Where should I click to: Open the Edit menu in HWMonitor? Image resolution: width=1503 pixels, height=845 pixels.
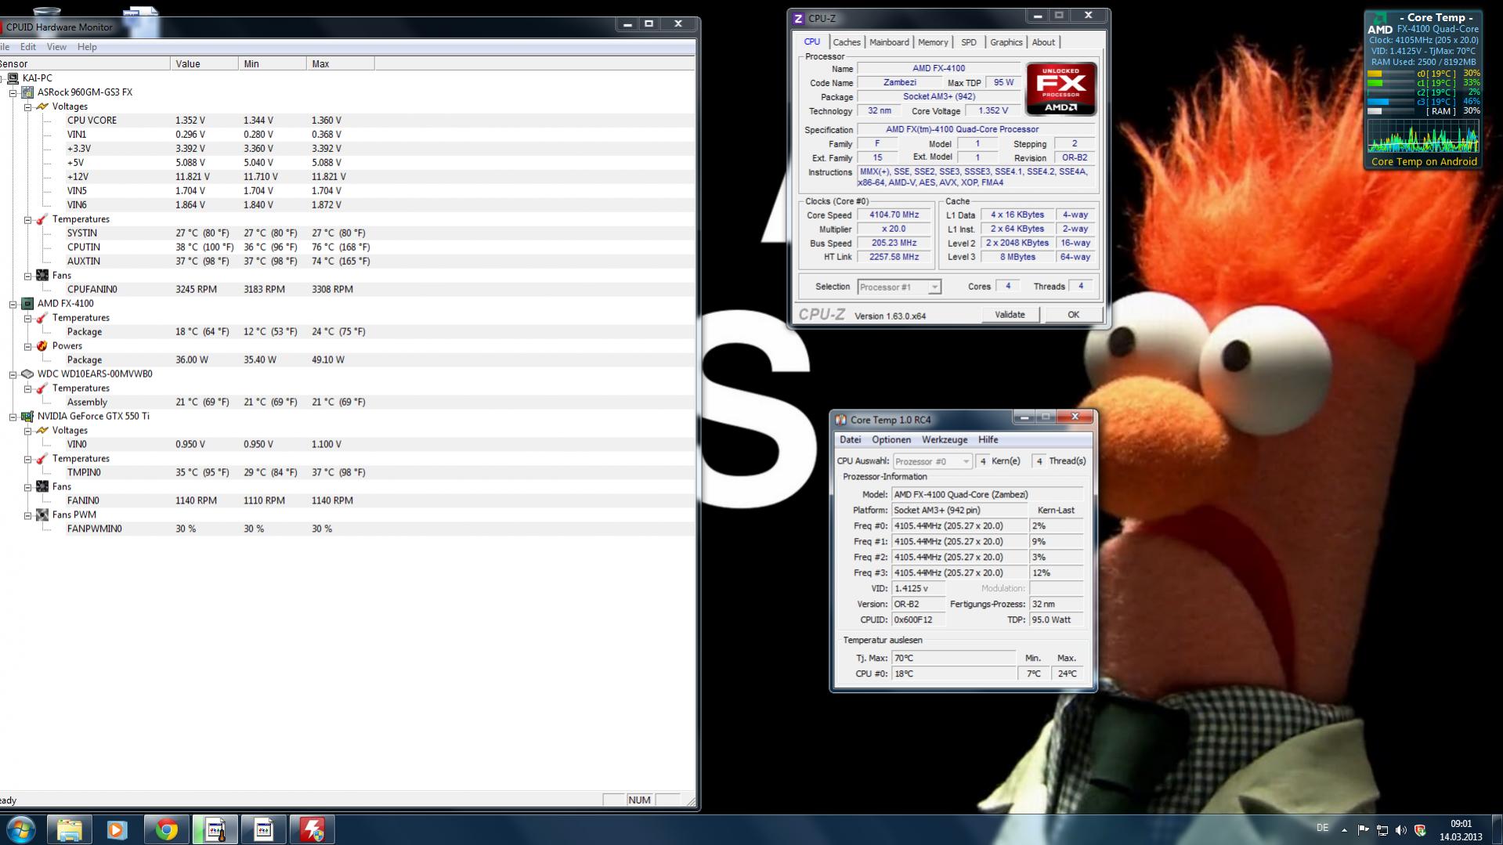28,47
